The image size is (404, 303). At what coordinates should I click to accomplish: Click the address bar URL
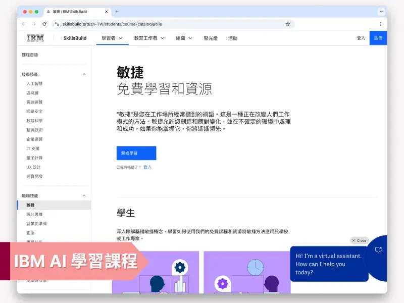pyautogui.click(x=112, y=24)
